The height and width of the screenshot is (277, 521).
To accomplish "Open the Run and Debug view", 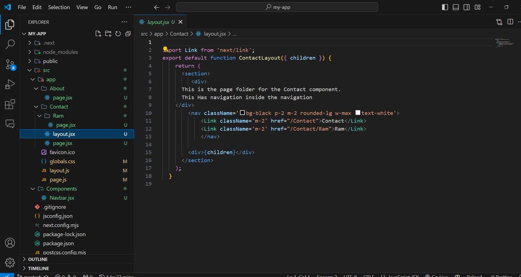I will tap(10, 85).
